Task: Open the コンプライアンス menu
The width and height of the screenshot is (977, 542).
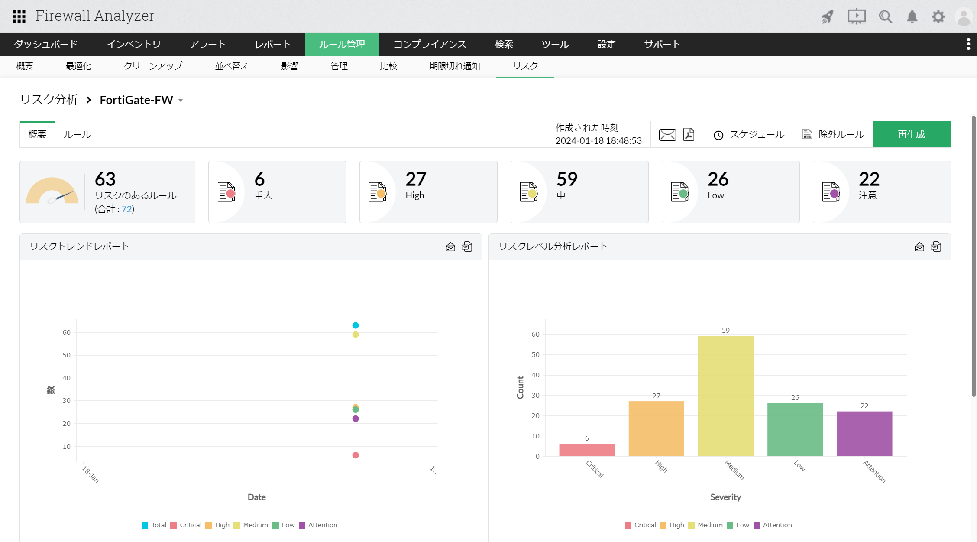Action: tap(430, 44)
